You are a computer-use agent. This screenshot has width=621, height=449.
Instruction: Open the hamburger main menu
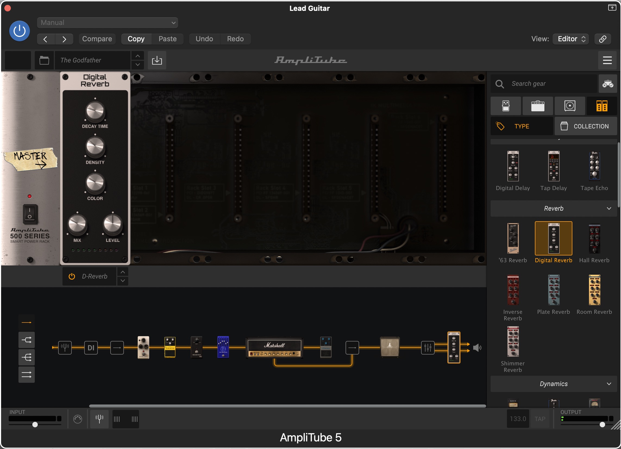point(607,60)
